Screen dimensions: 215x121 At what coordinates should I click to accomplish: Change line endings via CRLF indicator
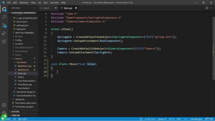click(x=179, y=119)
